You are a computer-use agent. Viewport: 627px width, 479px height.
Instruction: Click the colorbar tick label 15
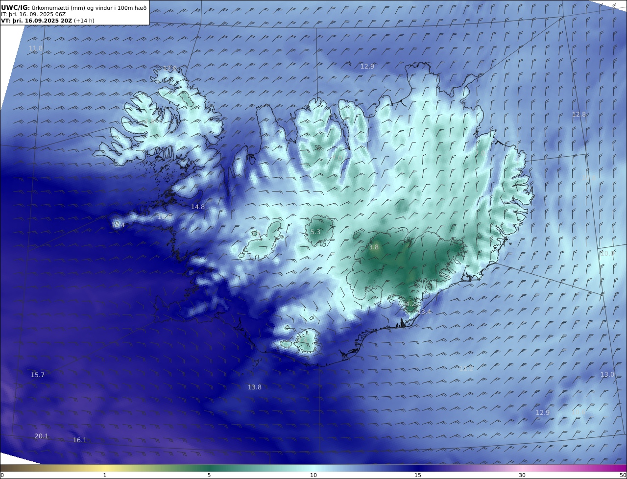tap(418, 475)
